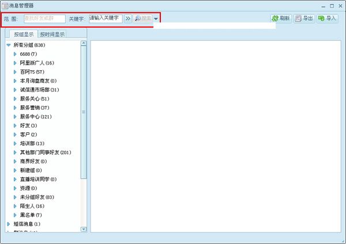Click the tree panel scrollbar up arrow
Image resolution: width=346 pixels, height=244 pixels.
click(x=84, y=44)
